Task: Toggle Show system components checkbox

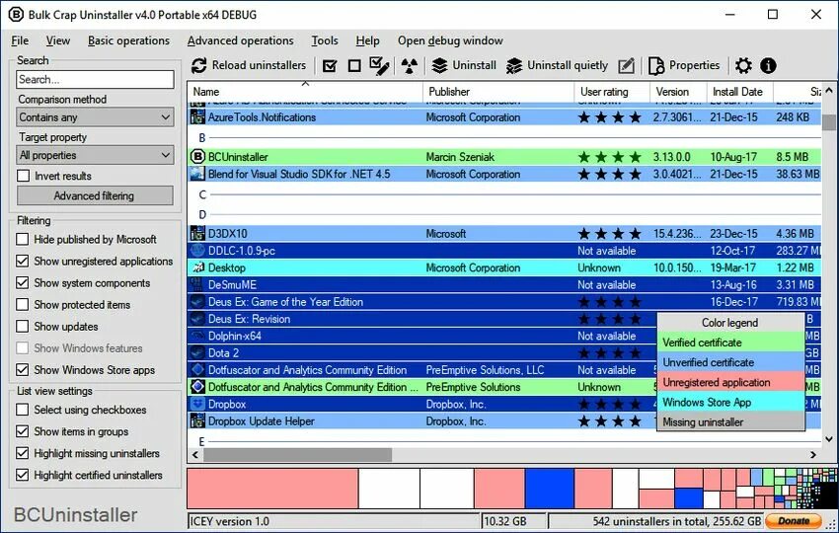Action: pyautogui.click(x=23, y=282)
